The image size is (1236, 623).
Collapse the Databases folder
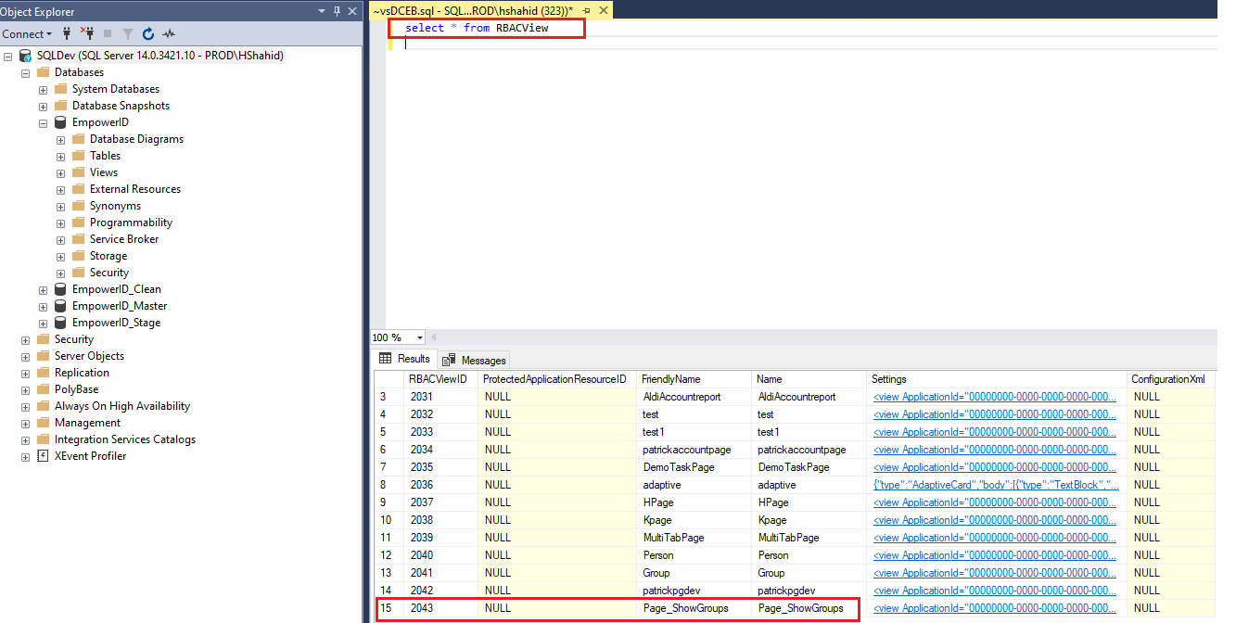(x=26, y=72)
